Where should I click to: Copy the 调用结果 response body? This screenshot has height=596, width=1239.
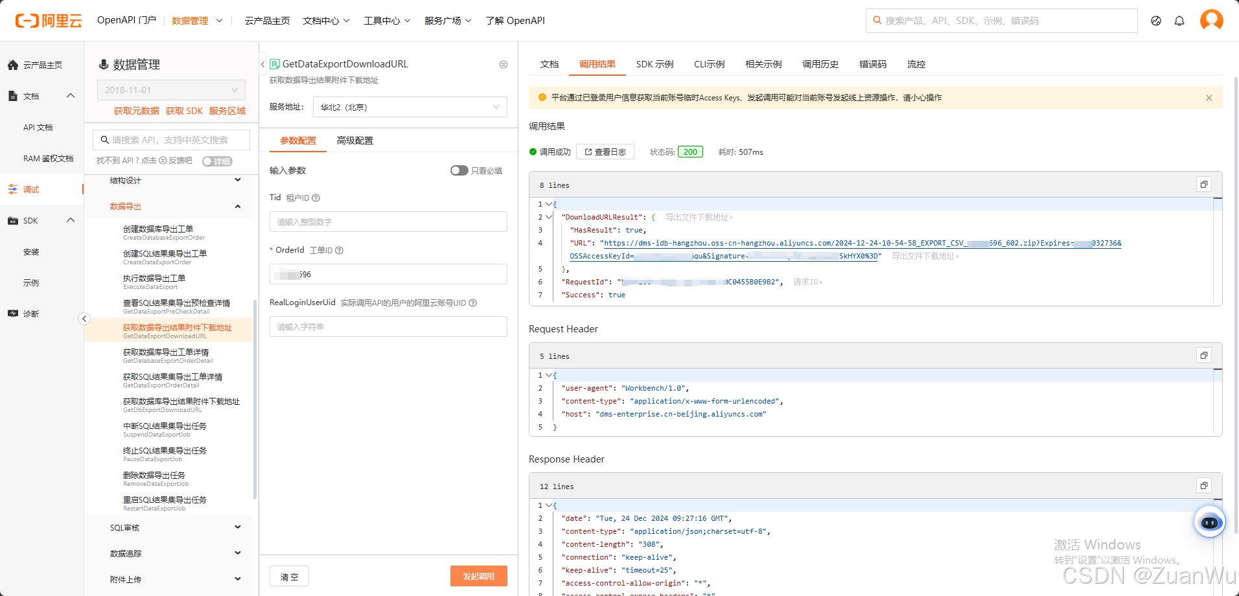[1203, 185]
